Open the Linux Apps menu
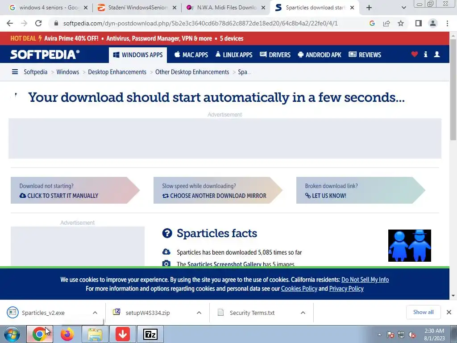The width and height of the screenshot is (457, 343). pyautogui.click(x=234, y=55)
